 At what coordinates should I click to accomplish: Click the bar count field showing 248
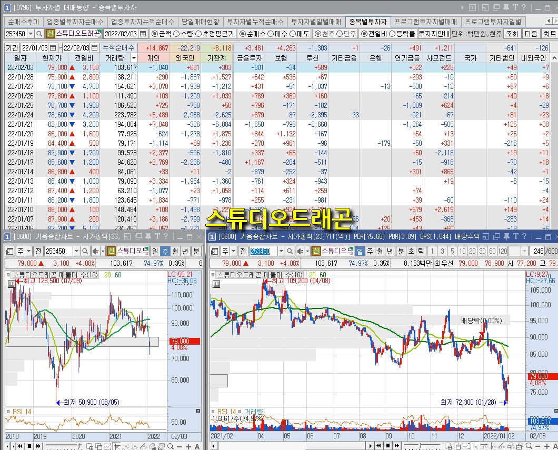[x=537, y=251]
